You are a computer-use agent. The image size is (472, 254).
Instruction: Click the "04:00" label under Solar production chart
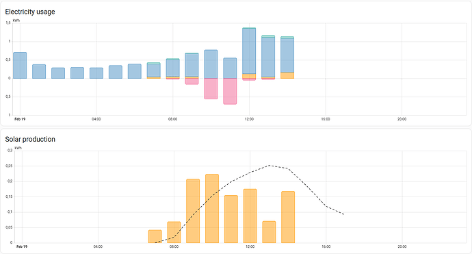(98, 246)
